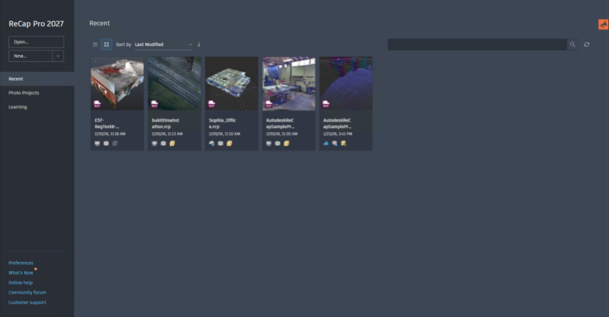
Task: Open the E57-RegTest8 project thumbnail
Action: point(117,83)
